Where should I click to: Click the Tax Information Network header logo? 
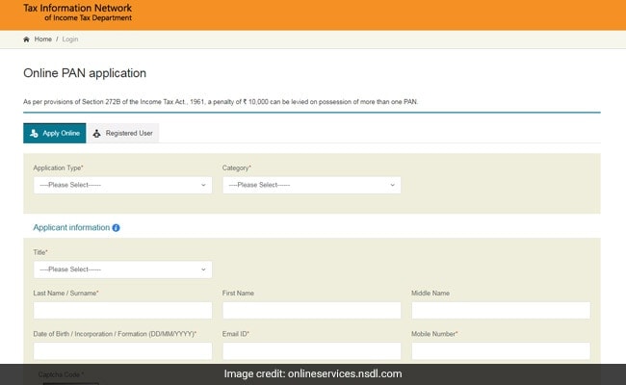(77, 13)
